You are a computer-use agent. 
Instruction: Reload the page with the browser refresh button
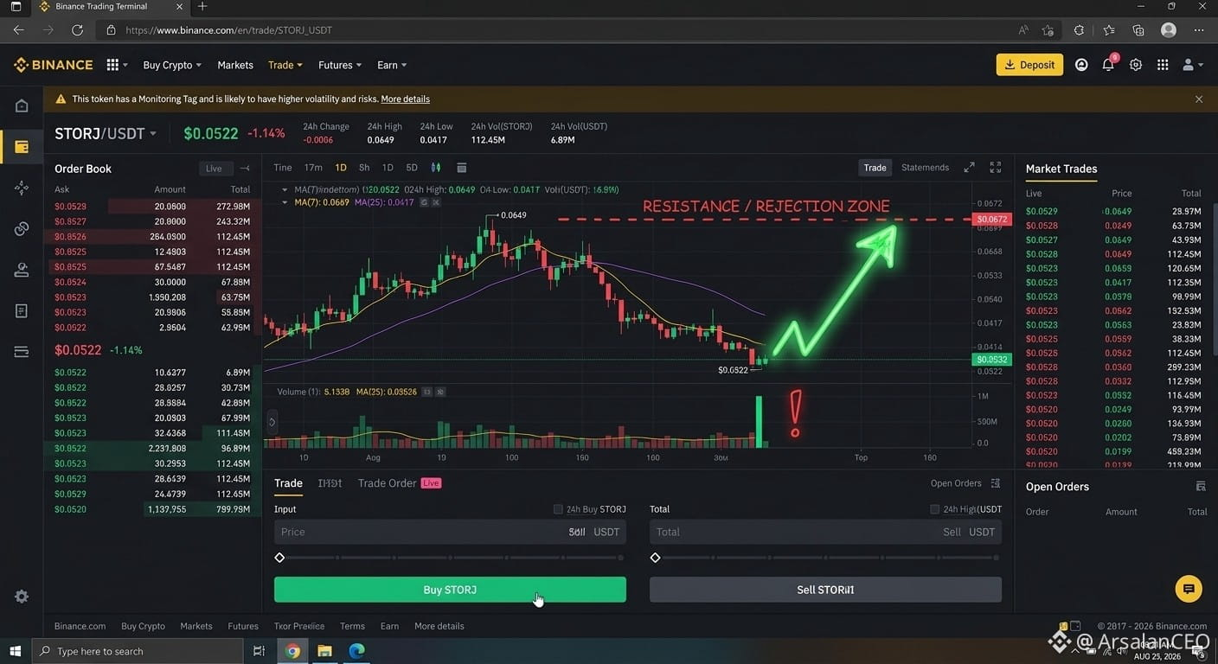tap(77, 29)
